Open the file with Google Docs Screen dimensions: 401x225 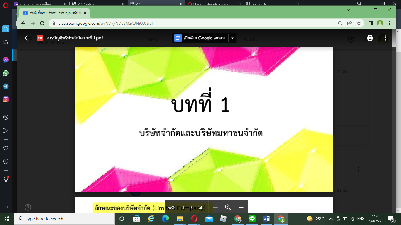200,38
